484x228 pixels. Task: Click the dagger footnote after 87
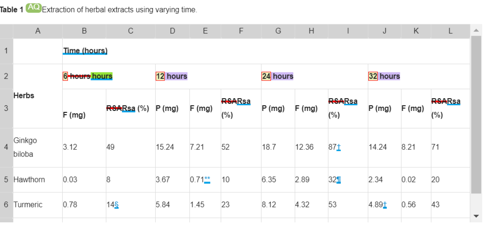pos(339,147)
